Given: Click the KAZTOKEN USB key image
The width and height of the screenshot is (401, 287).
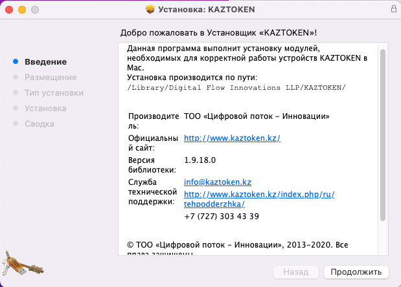Looking at the screenshot, I should click(22, 264).
